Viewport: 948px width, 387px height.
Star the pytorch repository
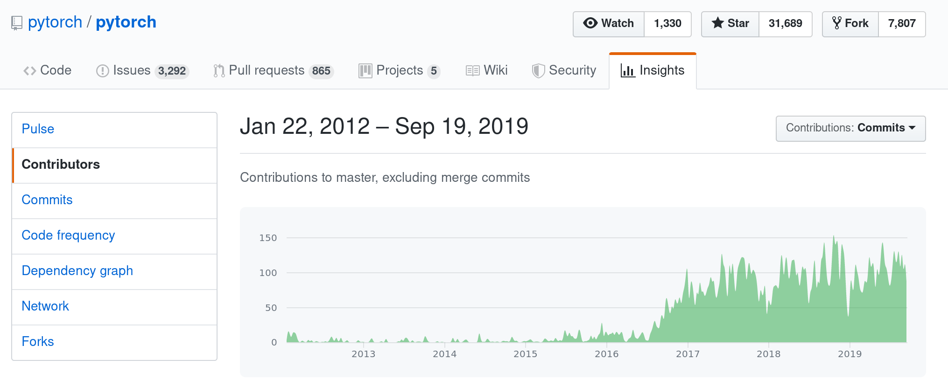[x=730, y=24]
